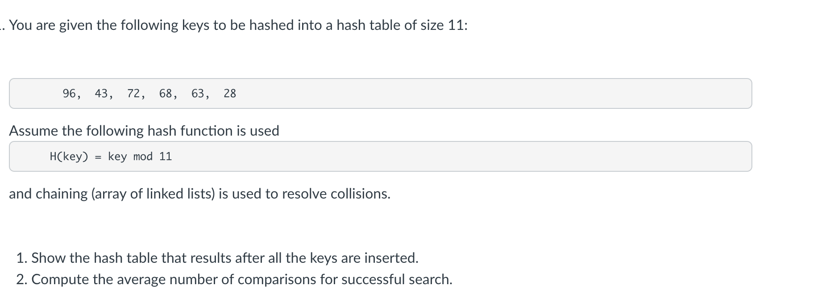Click the H(key) text in hash function box

[x=69, y=157]
